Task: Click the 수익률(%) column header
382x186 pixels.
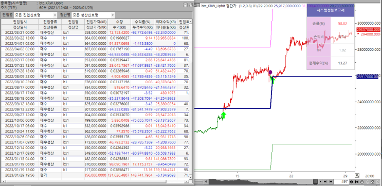Action: [x=142, y=22]
